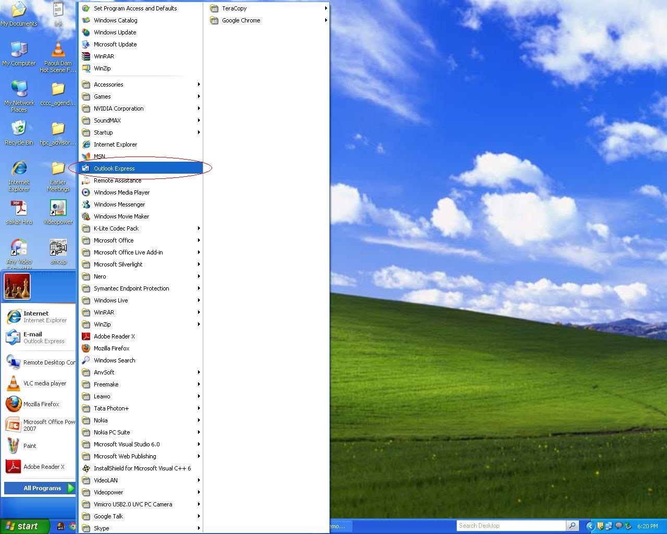Expand the TeraCopy submenu arrow
667x534 pixels.
click(326, 8)
